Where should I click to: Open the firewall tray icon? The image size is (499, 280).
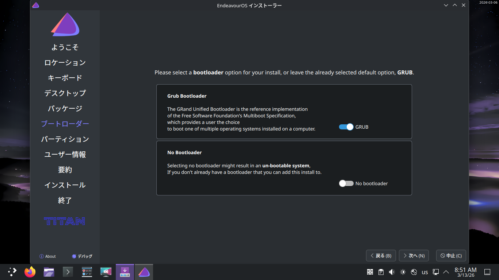click(370, 272)
